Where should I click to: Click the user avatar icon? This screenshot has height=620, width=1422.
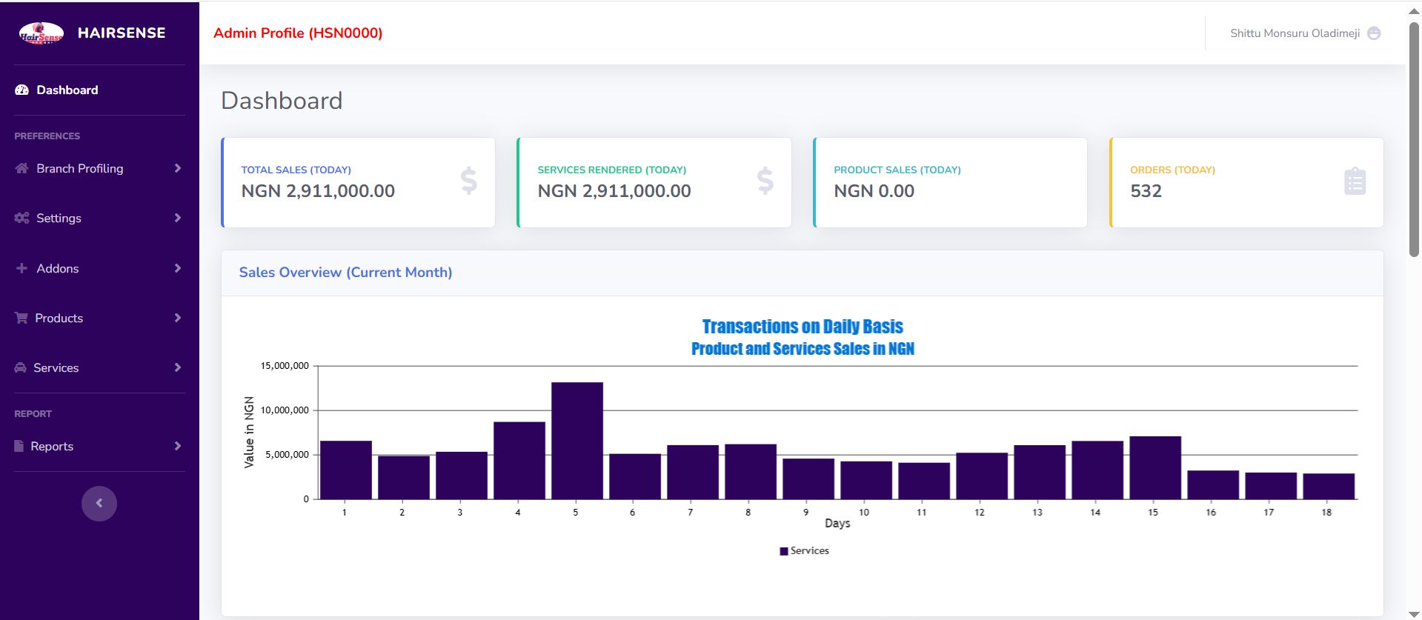[1373, 33]
